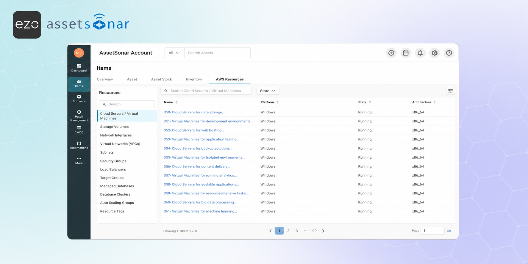Open 357- Virtual Machines for running analytics
This screenshot has width=528, height=264.
coord(200,175)
